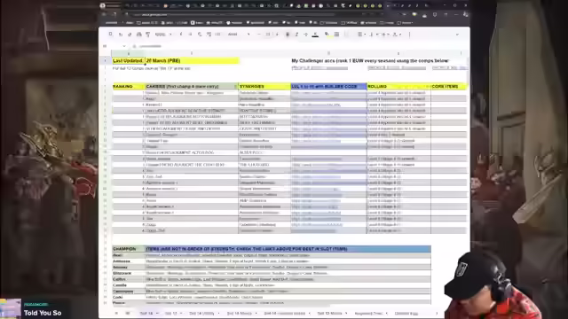
Task: Open the Augment Tiers sheet tab
Action: coord(371,313)
